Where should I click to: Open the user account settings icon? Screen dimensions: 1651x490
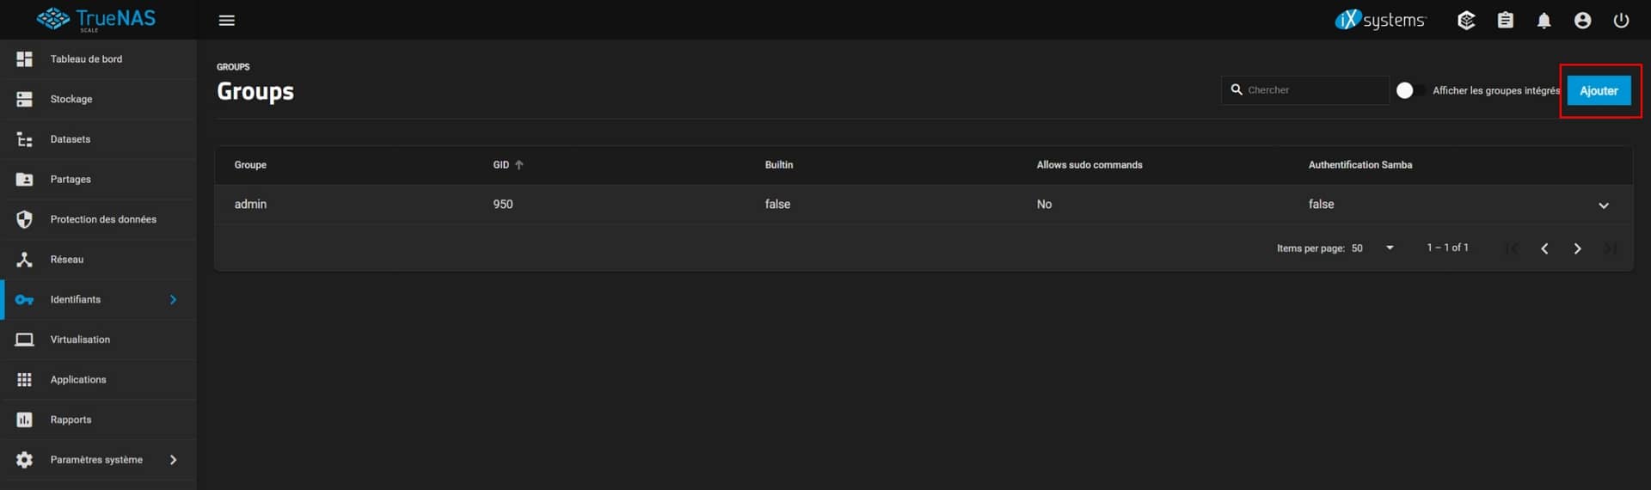[1582, 21]
